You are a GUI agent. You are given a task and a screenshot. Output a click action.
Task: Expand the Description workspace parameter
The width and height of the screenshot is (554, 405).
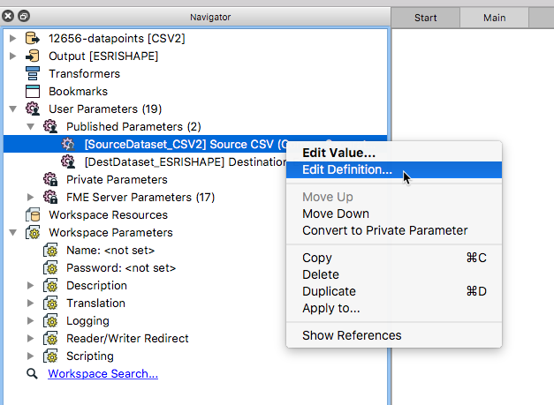31,285
